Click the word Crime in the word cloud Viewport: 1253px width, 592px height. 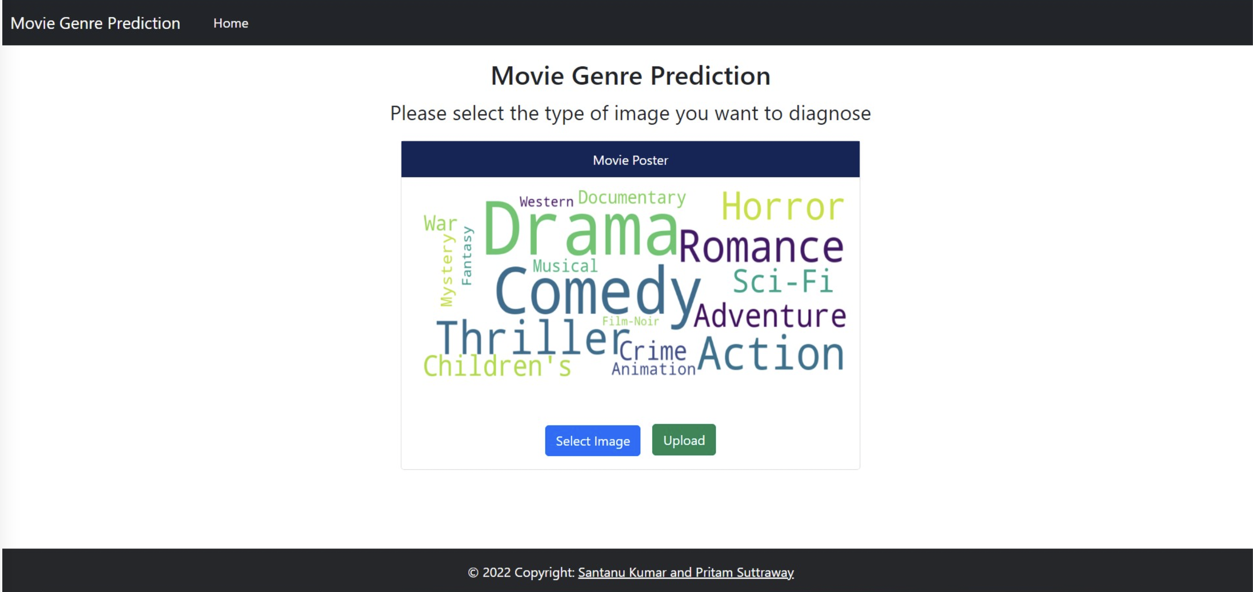point(652,350)
